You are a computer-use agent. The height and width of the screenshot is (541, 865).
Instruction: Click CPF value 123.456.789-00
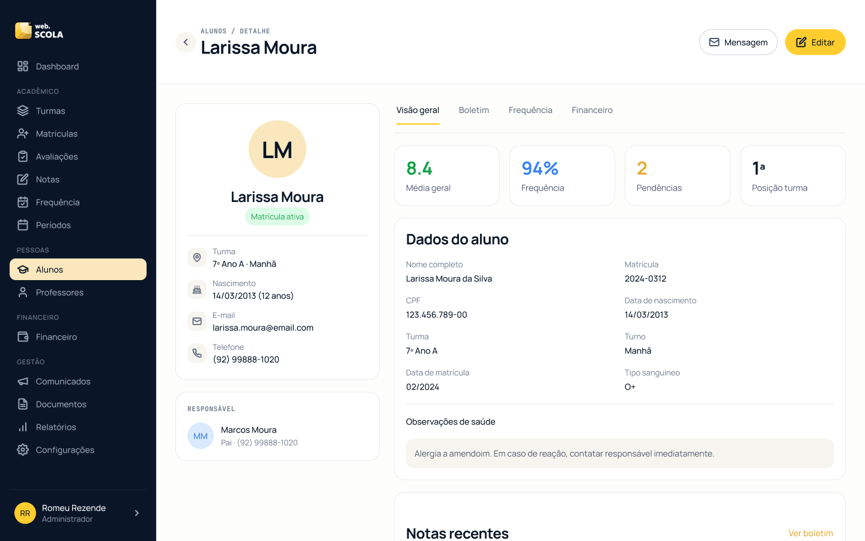point(437,315)
